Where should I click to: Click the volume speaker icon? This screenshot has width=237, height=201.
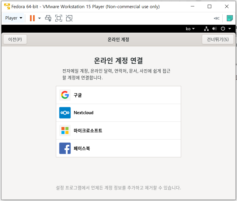click(214, 29)
